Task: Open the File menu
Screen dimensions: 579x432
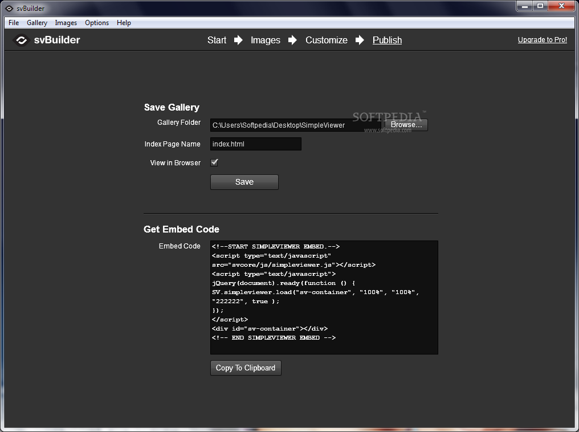Action: tap(14, 23)
